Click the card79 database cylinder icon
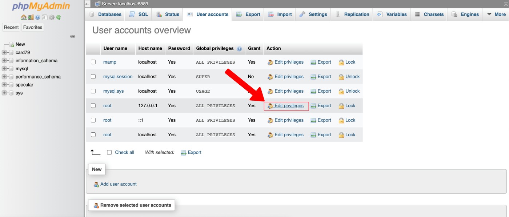Image resolution: width=509 pixels, height=217 pixels. (11, 52)
